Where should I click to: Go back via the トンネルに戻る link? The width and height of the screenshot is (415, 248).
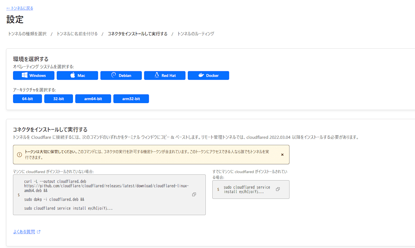(20, 8)
